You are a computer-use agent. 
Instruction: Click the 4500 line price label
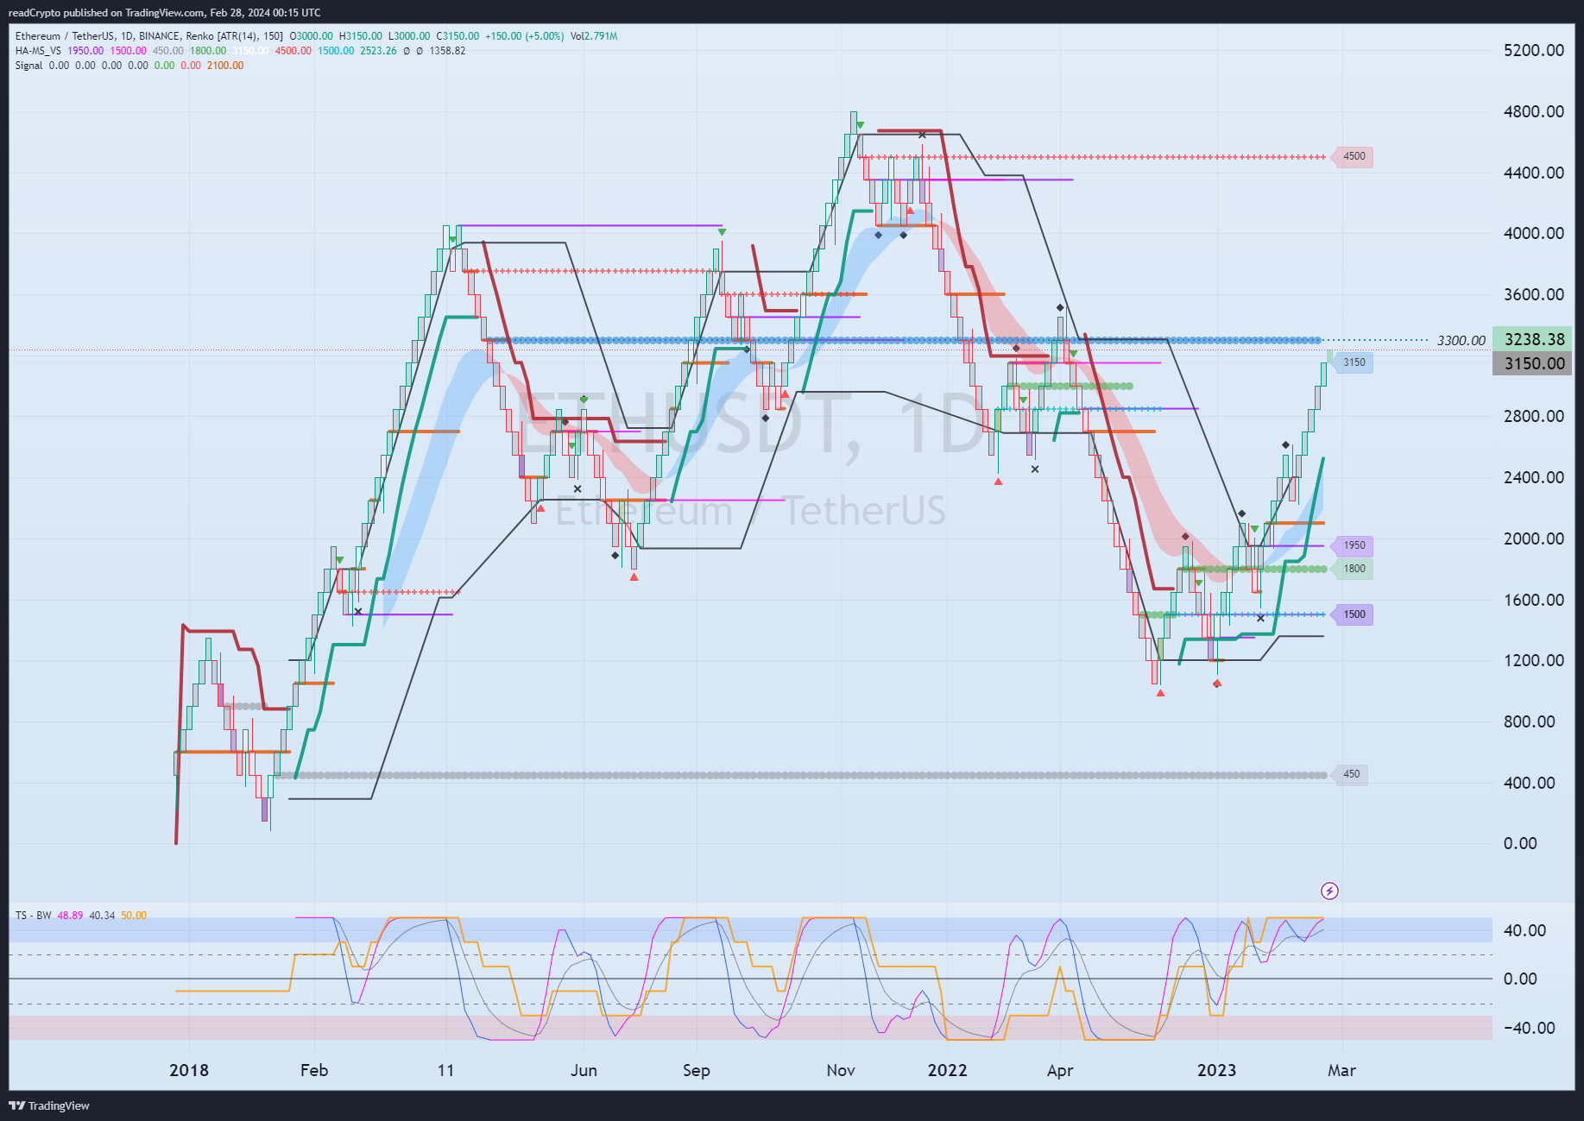(1352, 156)
